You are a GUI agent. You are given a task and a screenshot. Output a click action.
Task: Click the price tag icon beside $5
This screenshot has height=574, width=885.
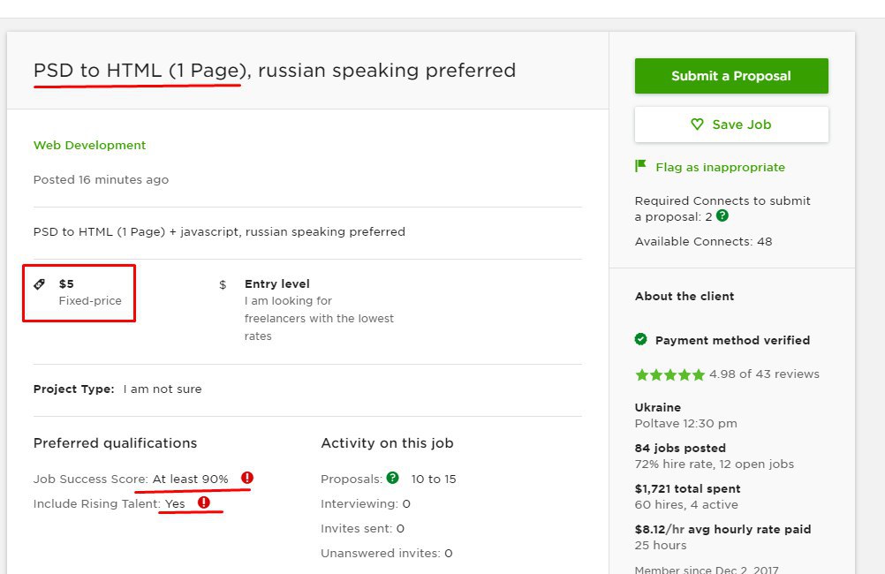click(40, 283)
